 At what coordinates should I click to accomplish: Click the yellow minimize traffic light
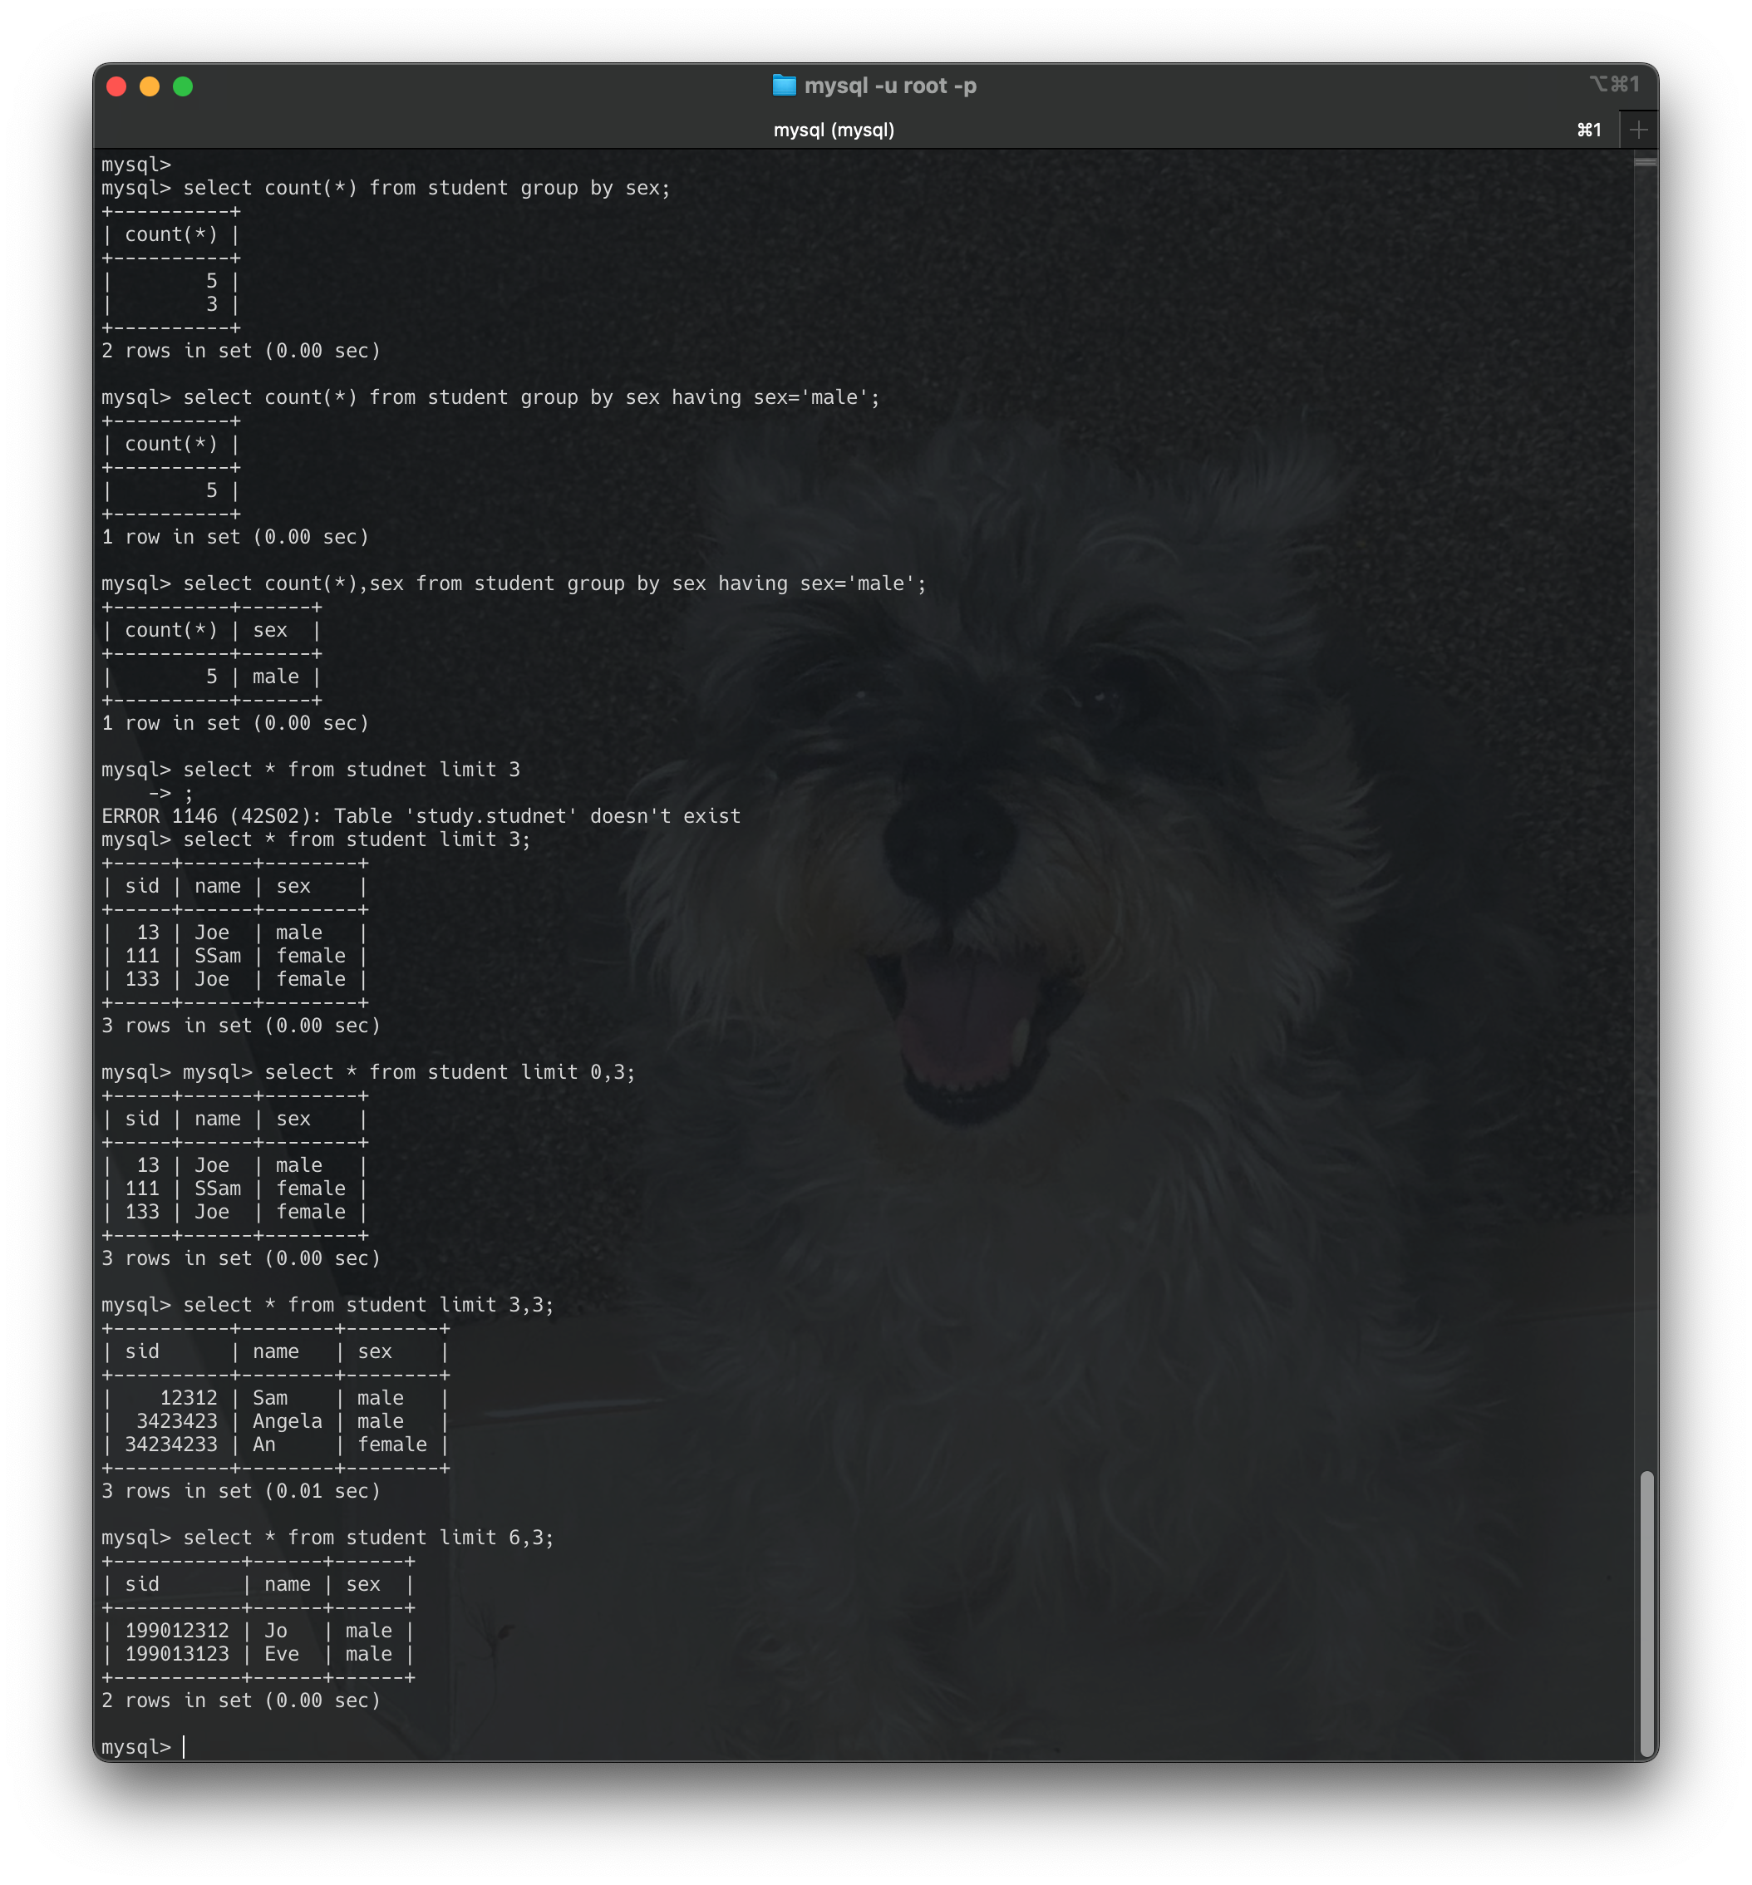[x=149, y=86]
